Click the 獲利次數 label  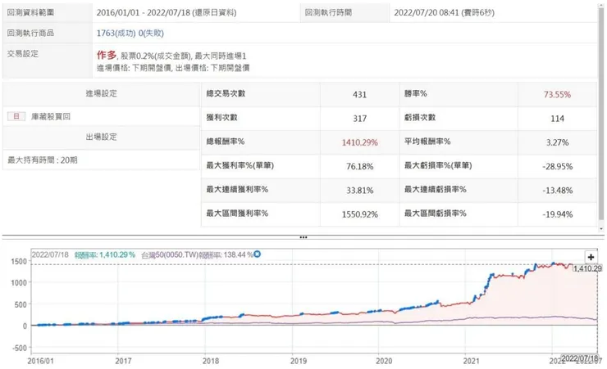pyautogui.click(x=221, y=117)
